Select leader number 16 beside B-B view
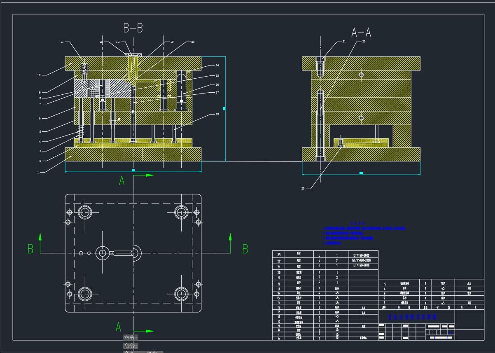Screen dimensions: 495x353 coord(217,84)
